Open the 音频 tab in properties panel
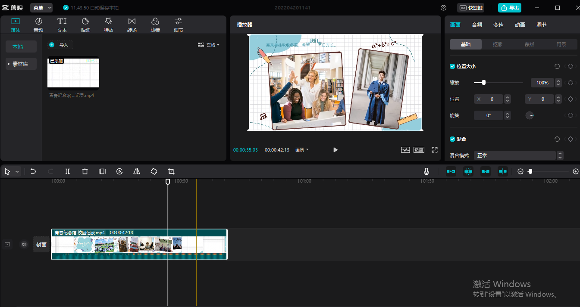 (x=477, y=25)
